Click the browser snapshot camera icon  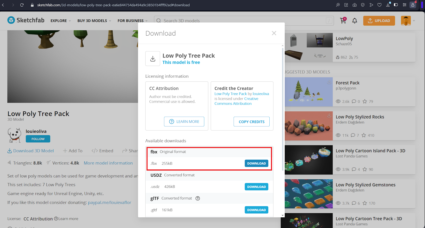click(354, 5)
